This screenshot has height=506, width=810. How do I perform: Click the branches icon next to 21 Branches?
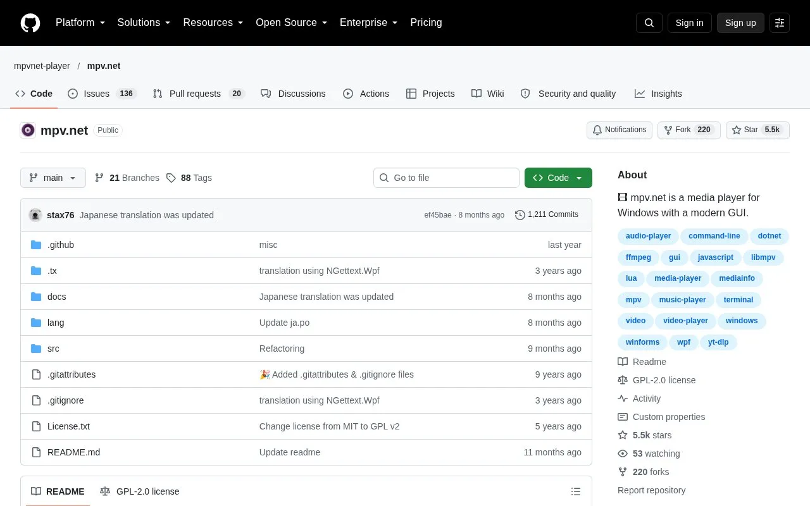(99, 178)
